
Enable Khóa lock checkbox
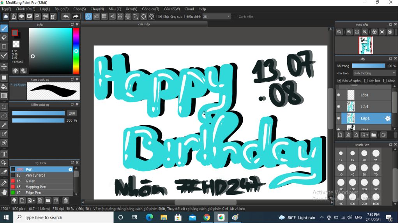[385, 81]
